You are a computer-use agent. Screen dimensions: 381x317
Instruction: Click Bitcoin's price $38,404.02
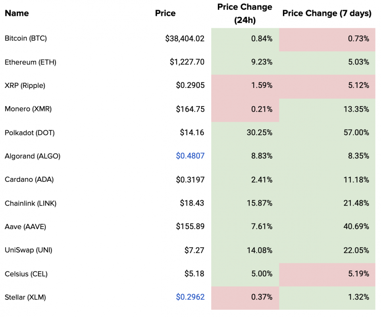click(185, 39)
